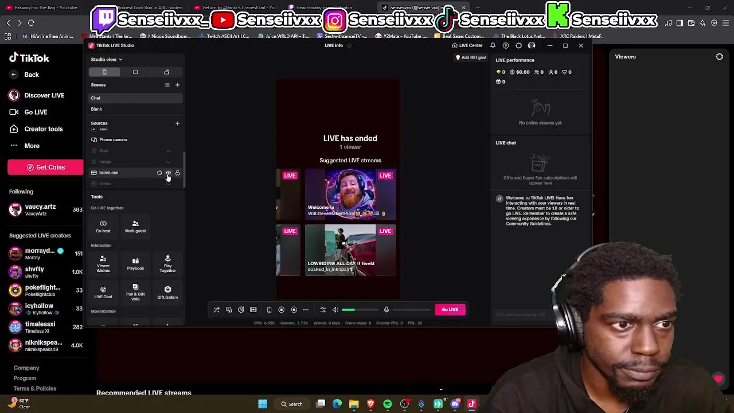Mute the speaker output icon

pos(335,310)
